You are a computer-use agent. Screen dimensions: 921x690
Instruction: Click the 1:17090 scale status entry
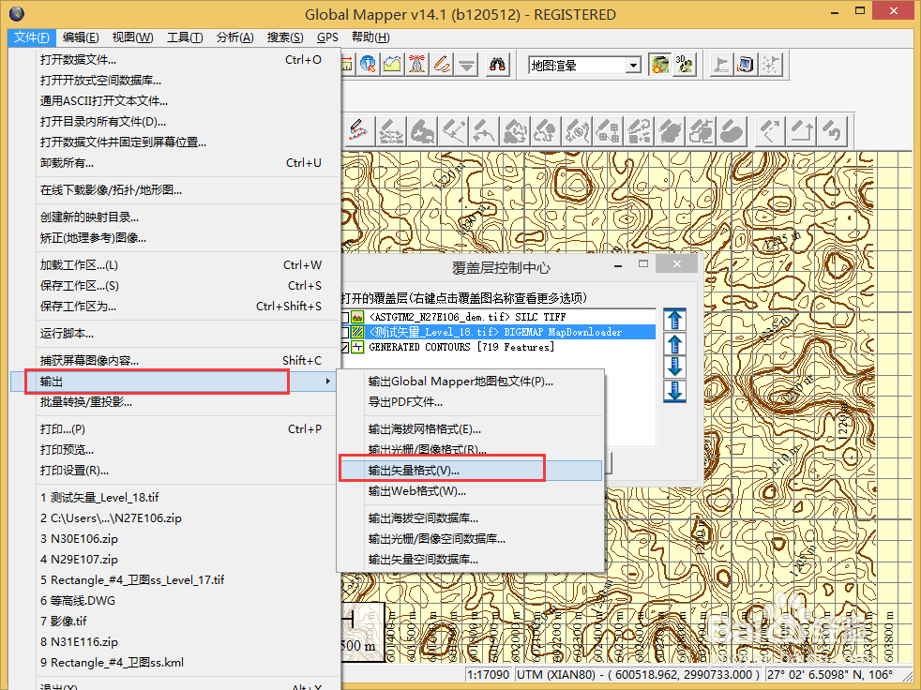pyautogui.click(x=489, y=675)
